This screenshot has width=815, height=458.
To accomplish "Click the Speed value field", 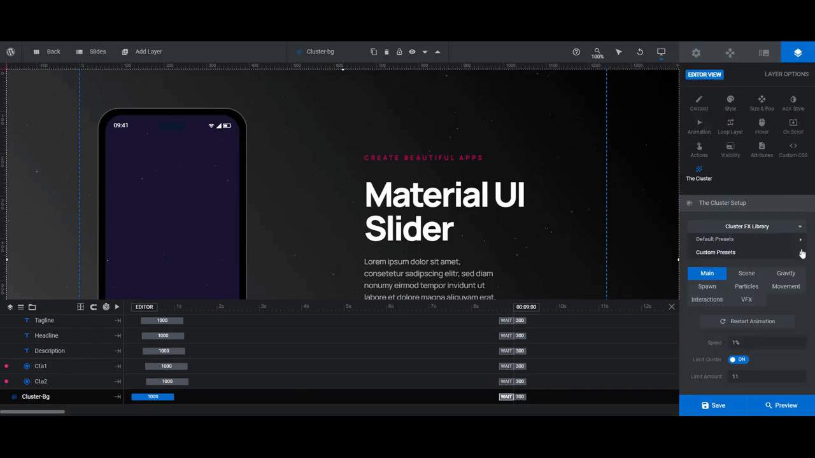I will pyautogui.click(x=767, y=343).
